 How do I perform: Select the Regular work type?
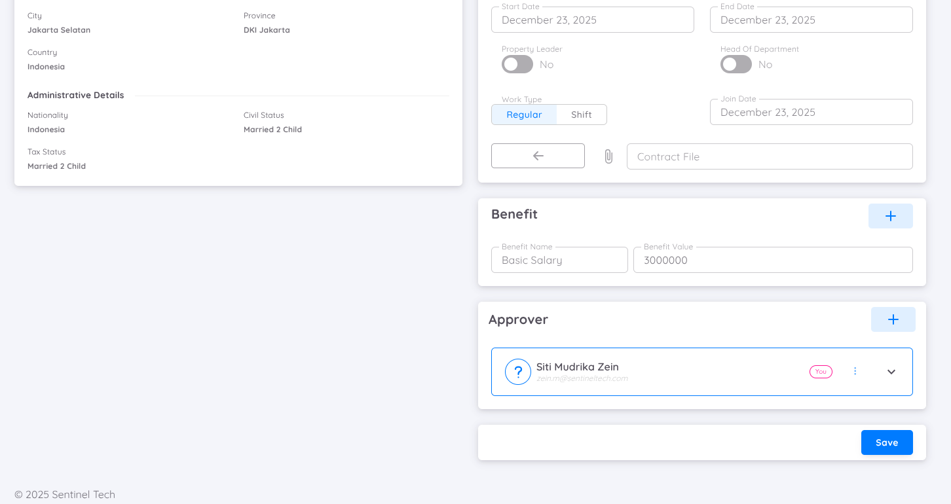(524, 115)
